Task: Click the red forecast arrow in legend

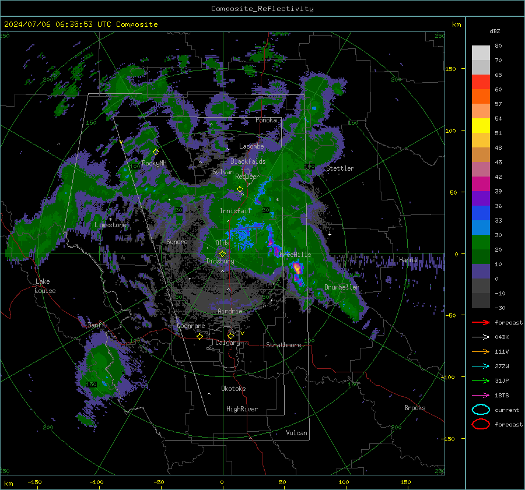Action: coord(481,322)
